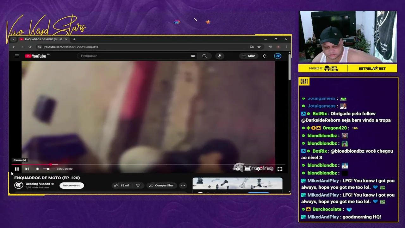Open the Chrome profile icon
Image resolution: width=405 pixels, height=228 pixels.
pyautogui.click(x=278, y=47)
